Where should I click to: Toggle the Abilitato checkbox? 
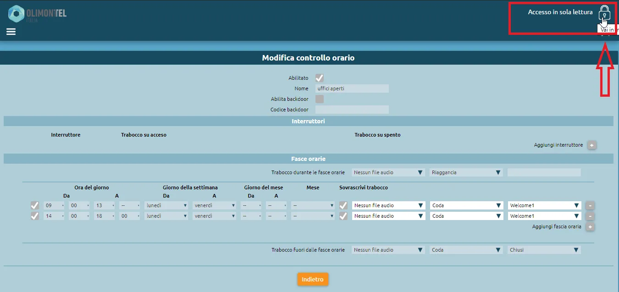[320, 78]
